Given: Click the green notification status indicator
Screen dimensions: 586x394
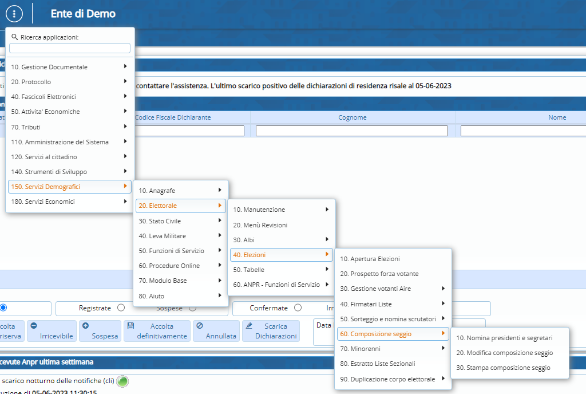Looking at the screenshot, I should (x=122, y=381).
